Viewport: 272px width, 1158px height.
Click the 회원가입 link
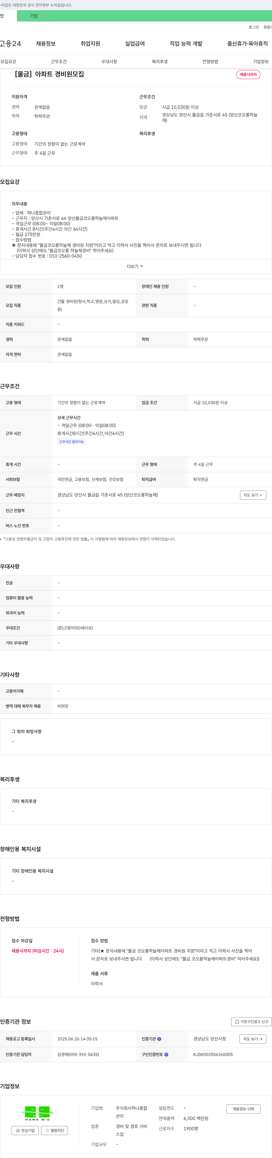click(268, 27)
